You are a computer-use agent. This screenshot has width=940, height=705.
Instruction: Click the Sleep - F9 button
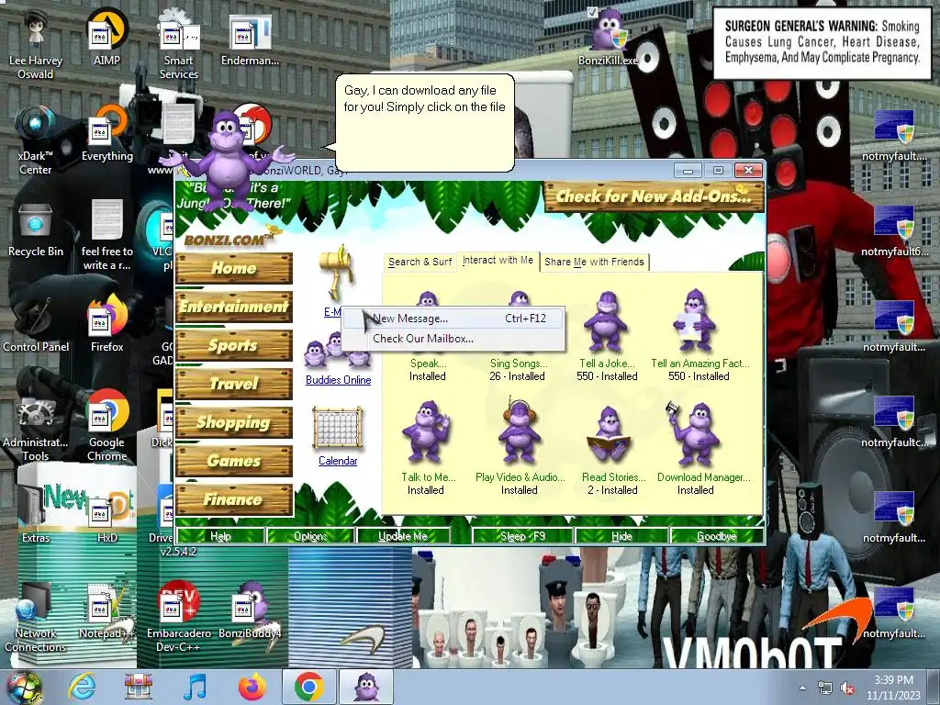pos(522,536)
